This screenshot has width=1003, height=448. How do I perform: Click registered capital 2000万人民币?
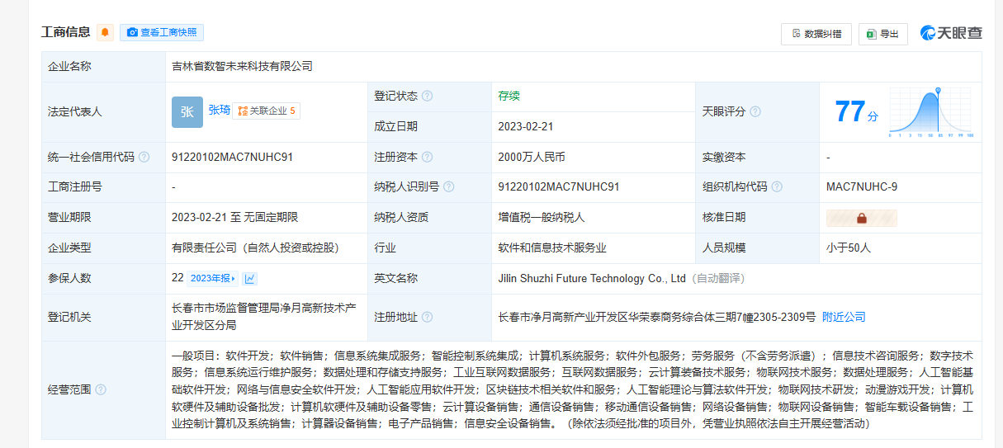(x=532, y=157)
